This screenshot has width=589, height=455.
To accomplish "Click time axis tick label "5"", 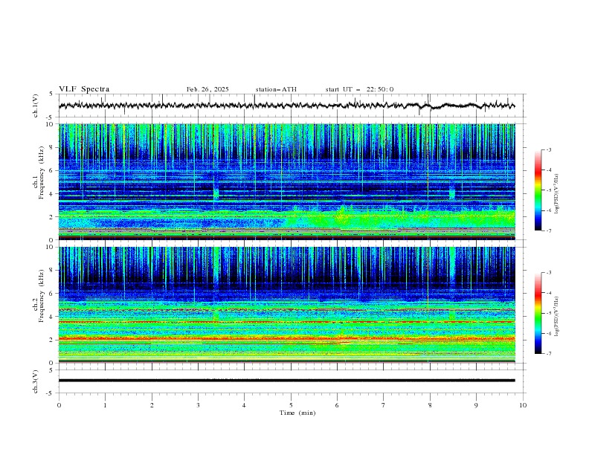I will pos(291,405).
